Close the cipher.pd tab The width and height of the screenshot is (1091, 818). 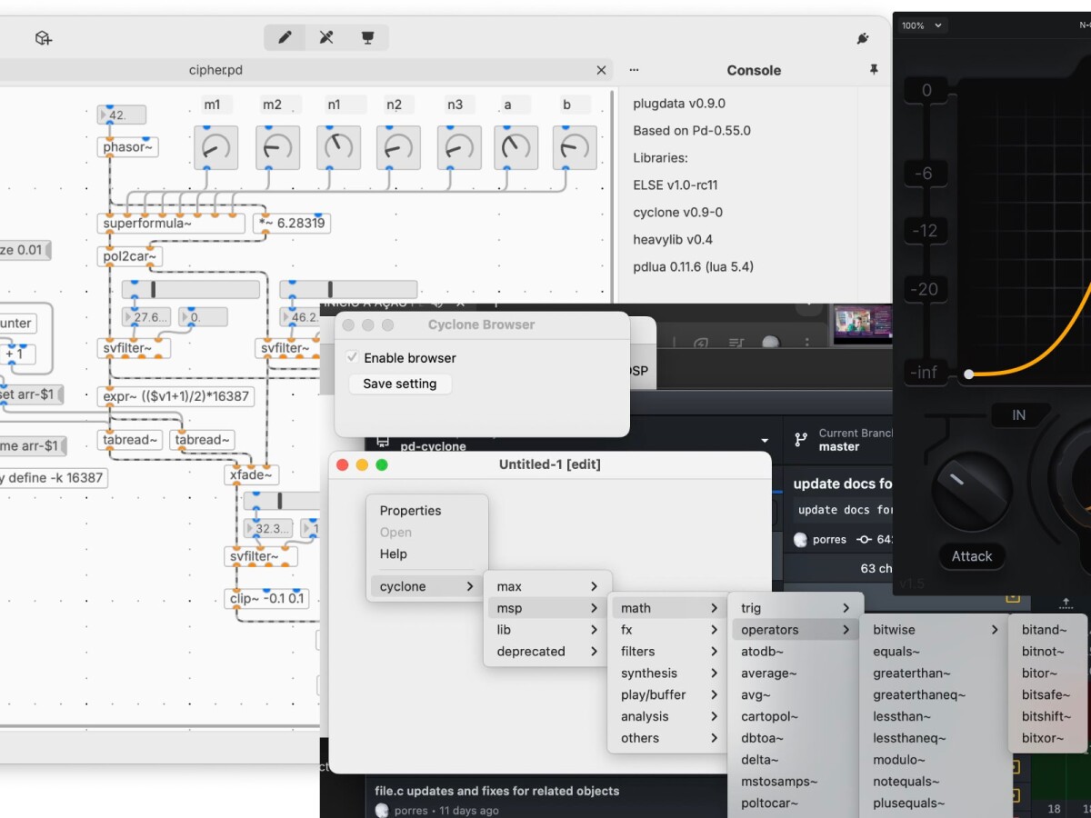[x=601, y=70]
